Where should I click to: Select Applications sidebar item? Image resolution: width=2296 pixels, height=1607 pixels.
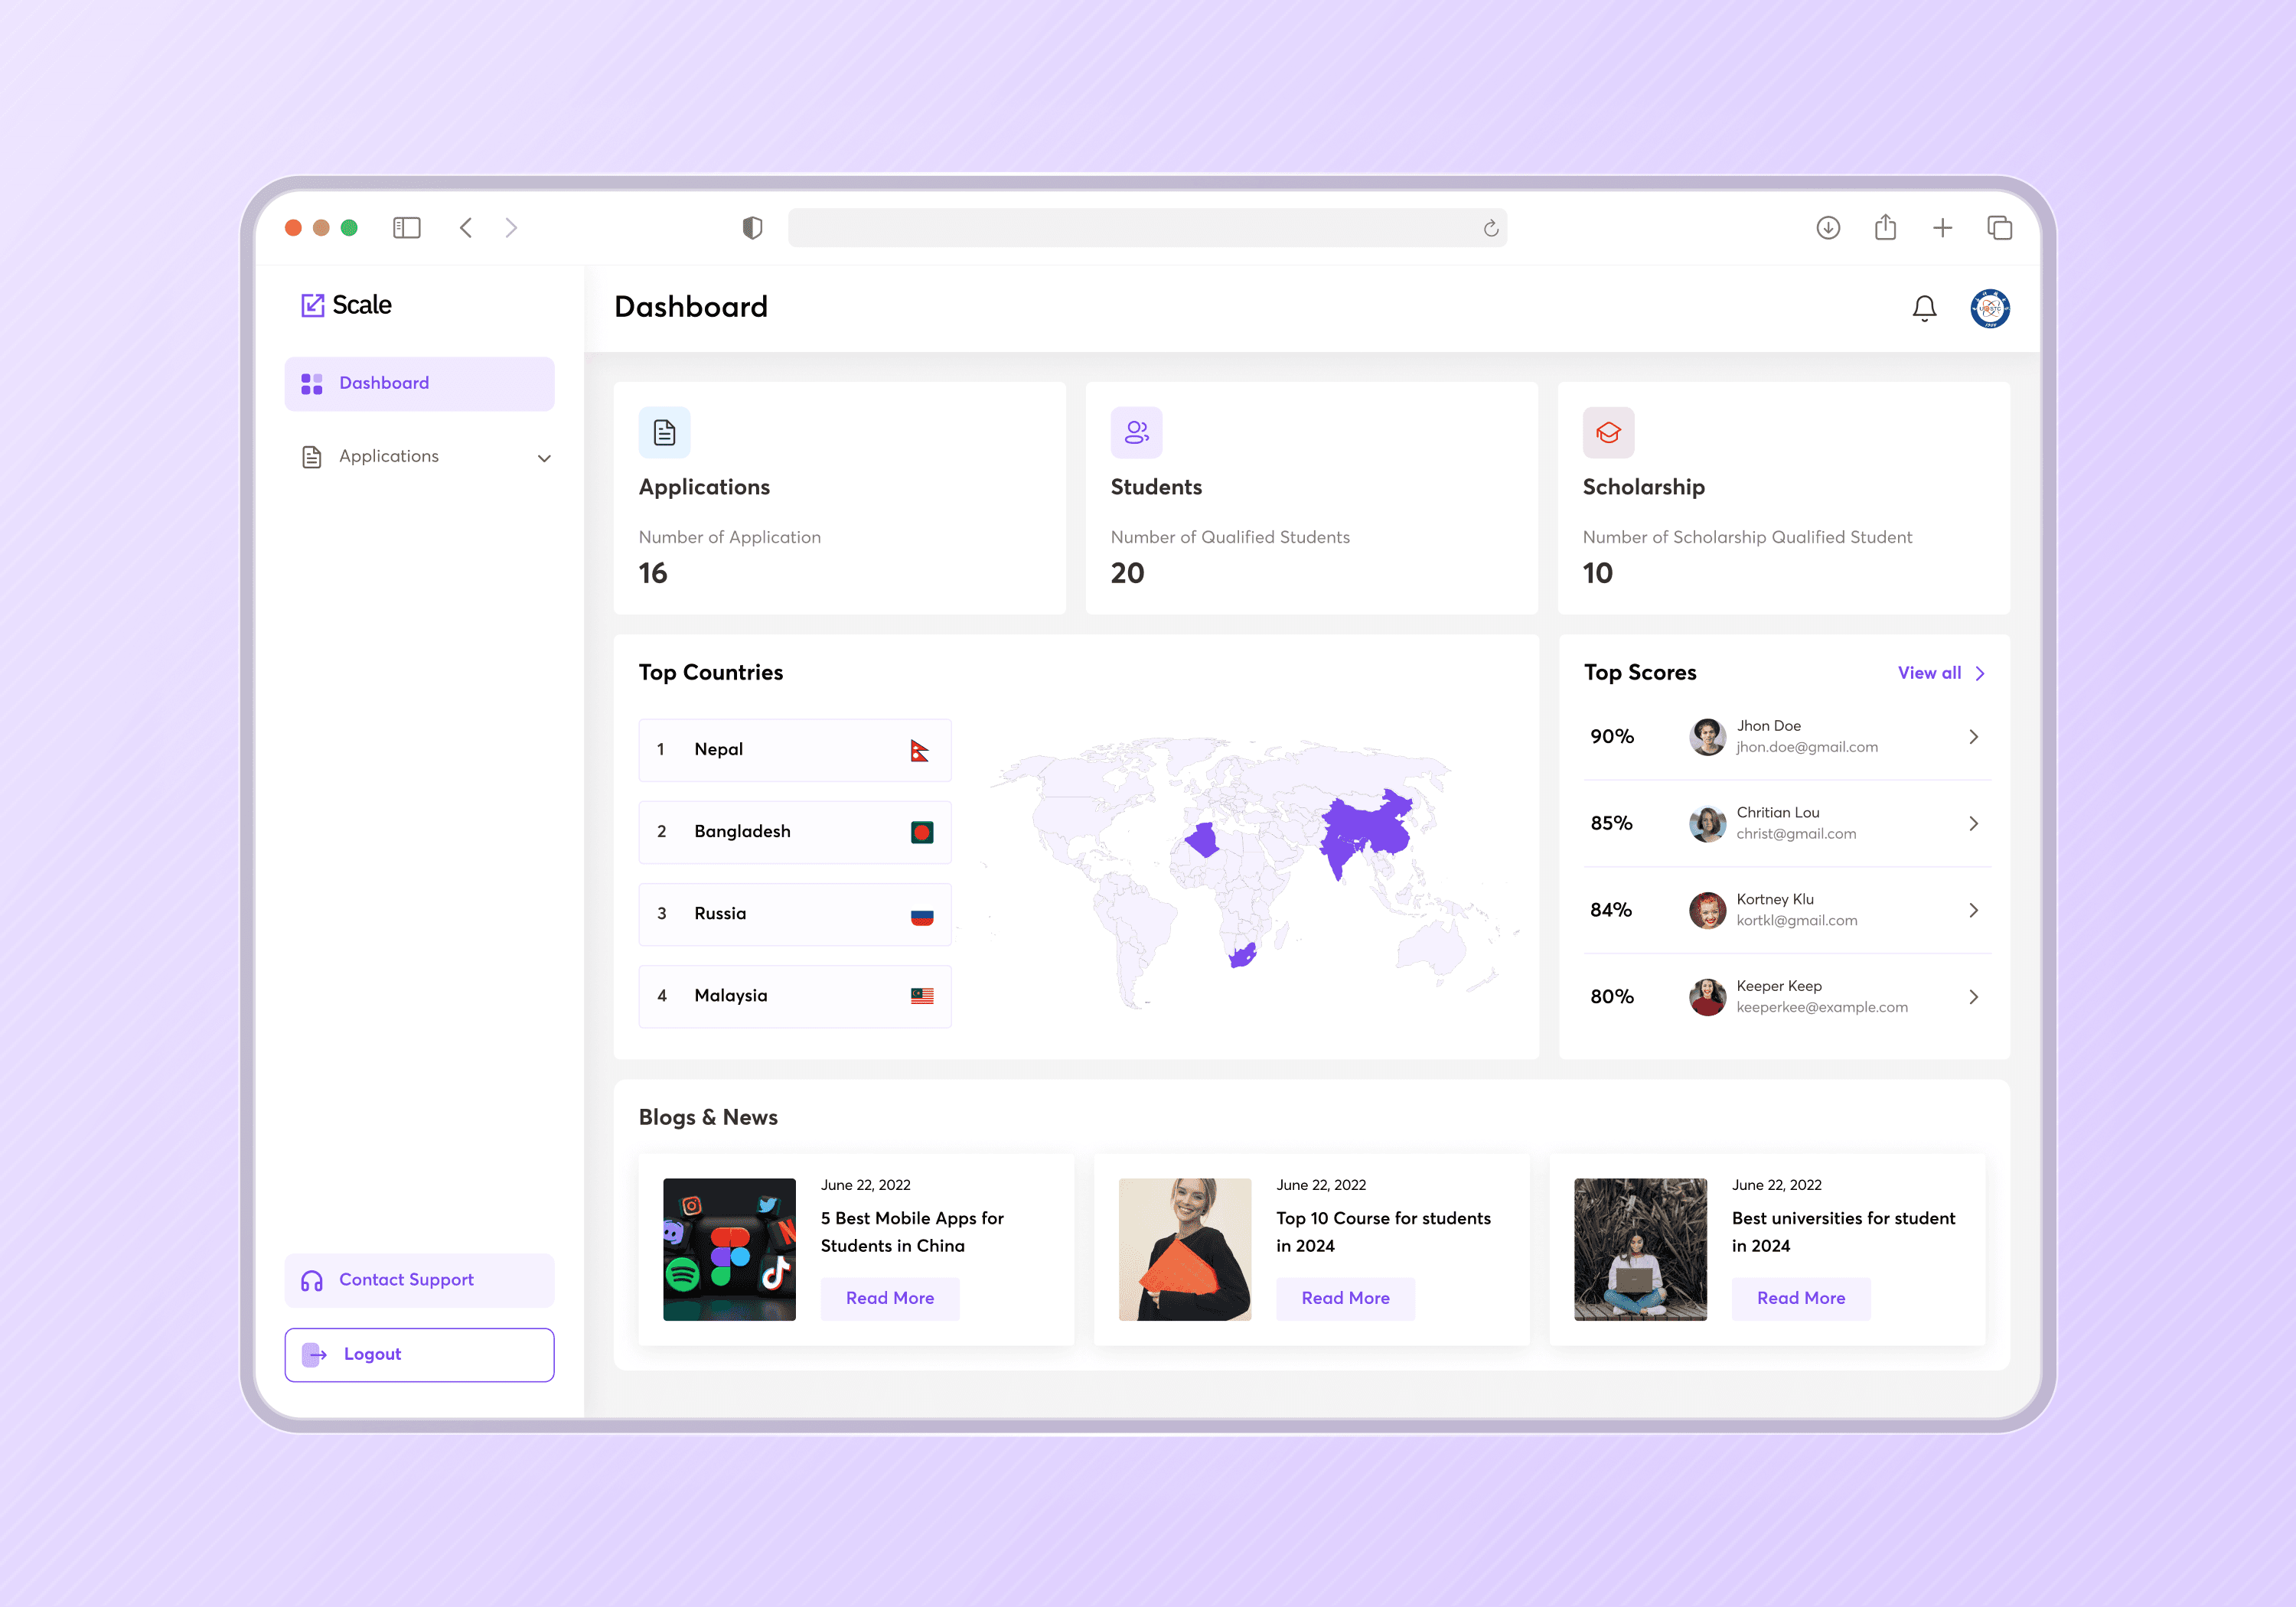point(389,457)
